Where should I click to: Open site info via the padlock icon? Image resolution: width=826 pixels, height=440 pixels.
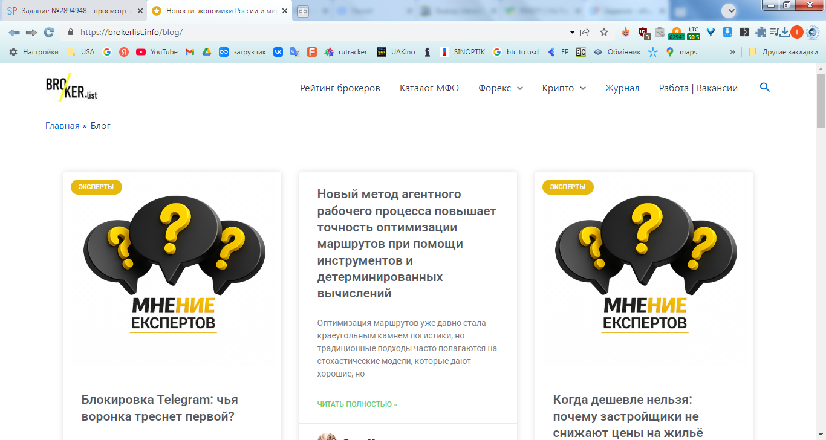pos(71,33)
